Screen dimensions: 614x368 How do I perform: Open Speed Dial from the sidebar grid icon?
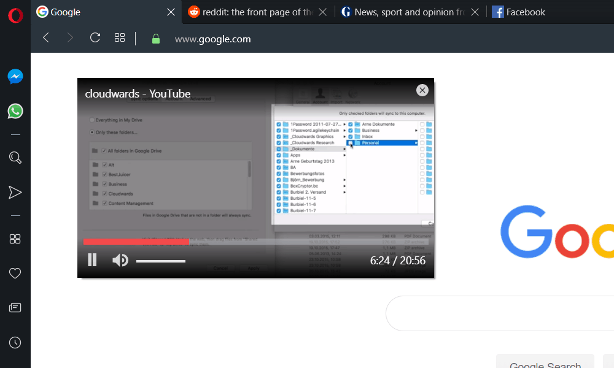15,239
